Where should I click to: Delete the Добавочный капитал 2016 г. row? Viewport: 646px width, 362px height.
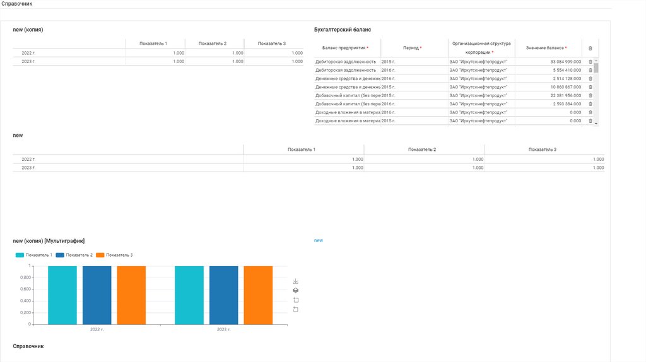tap(590, 104)
